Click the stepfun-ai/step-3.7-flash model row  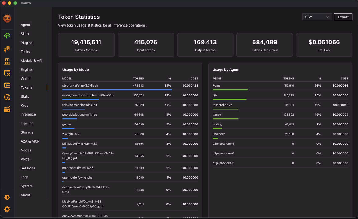(x=130, y=86)
